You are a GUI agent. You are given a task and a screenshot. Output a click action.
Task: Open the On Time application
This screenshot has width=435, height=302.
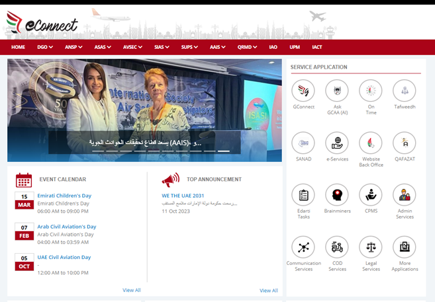pos(371,91)
